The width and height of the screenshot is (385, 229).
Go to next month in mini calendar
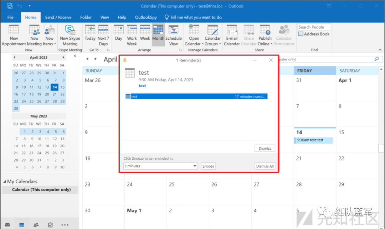click(63, 57)
